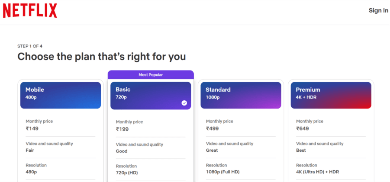Screen dimensions: 390x182
Task: Click Basic plan's Good quality value
Action: pyautogui.click(x=122, y=151)
